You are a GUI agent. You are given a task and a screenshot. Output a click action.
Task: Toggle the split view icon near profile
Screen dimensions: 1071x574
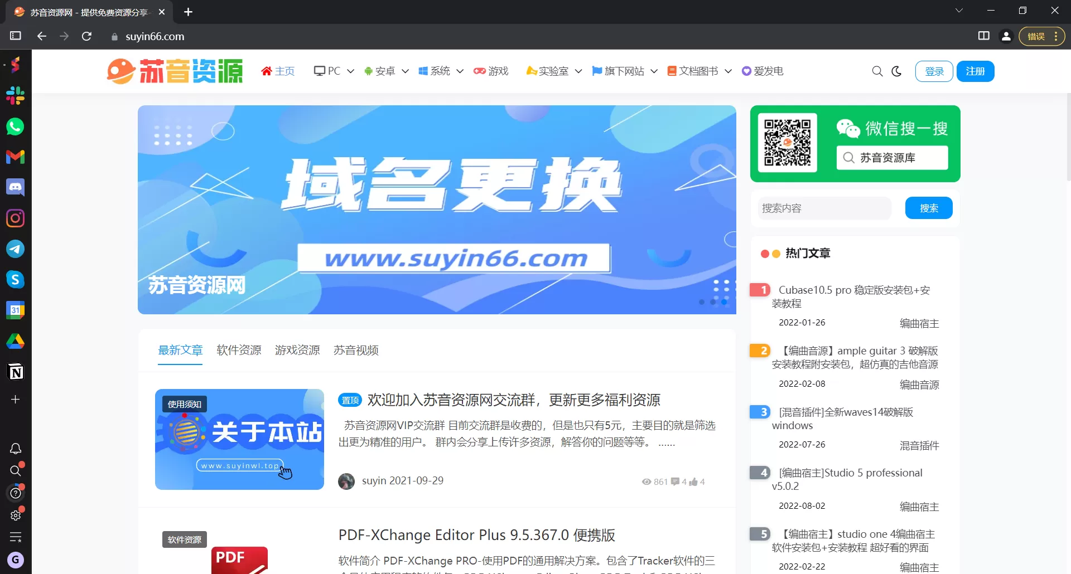[x=983, y=36]
